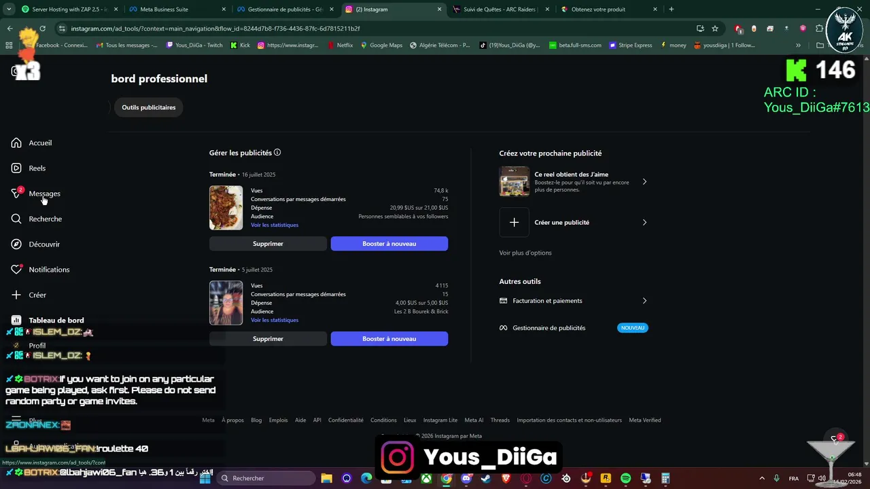Open site information icon in address bar

point(62,29)
